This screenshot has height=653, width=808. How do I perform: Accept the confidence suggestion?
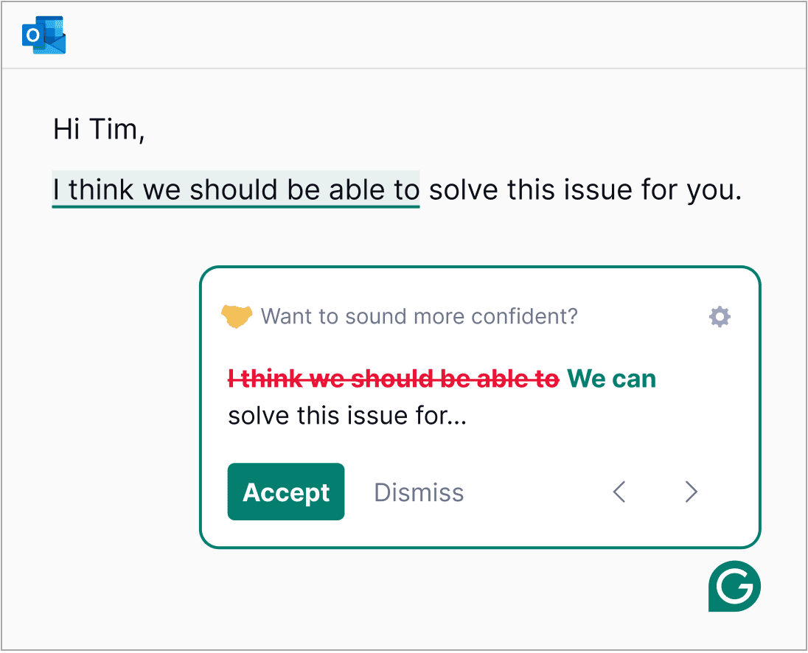(286, 492)
